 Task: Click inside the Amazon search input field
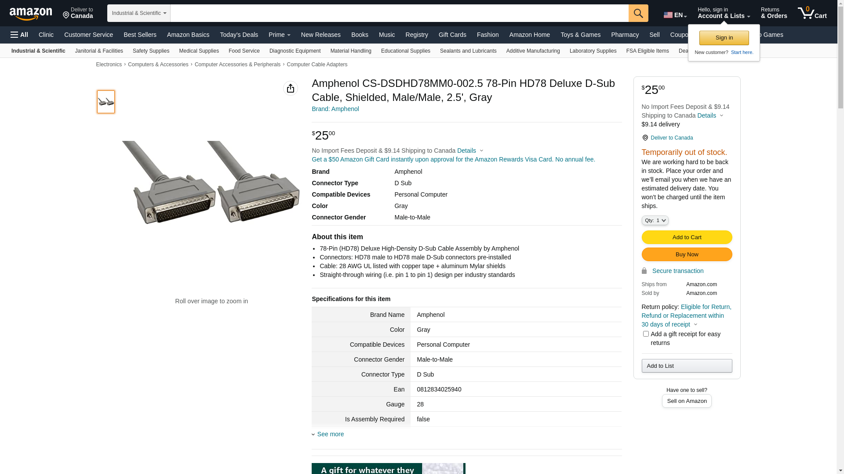coord(399,13)
